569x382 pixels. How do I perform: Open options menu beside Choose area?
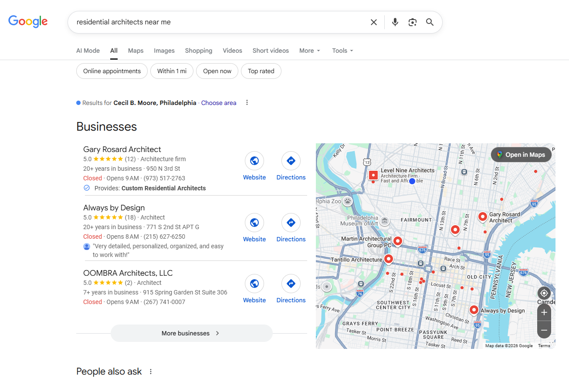(x=247, y=103)
